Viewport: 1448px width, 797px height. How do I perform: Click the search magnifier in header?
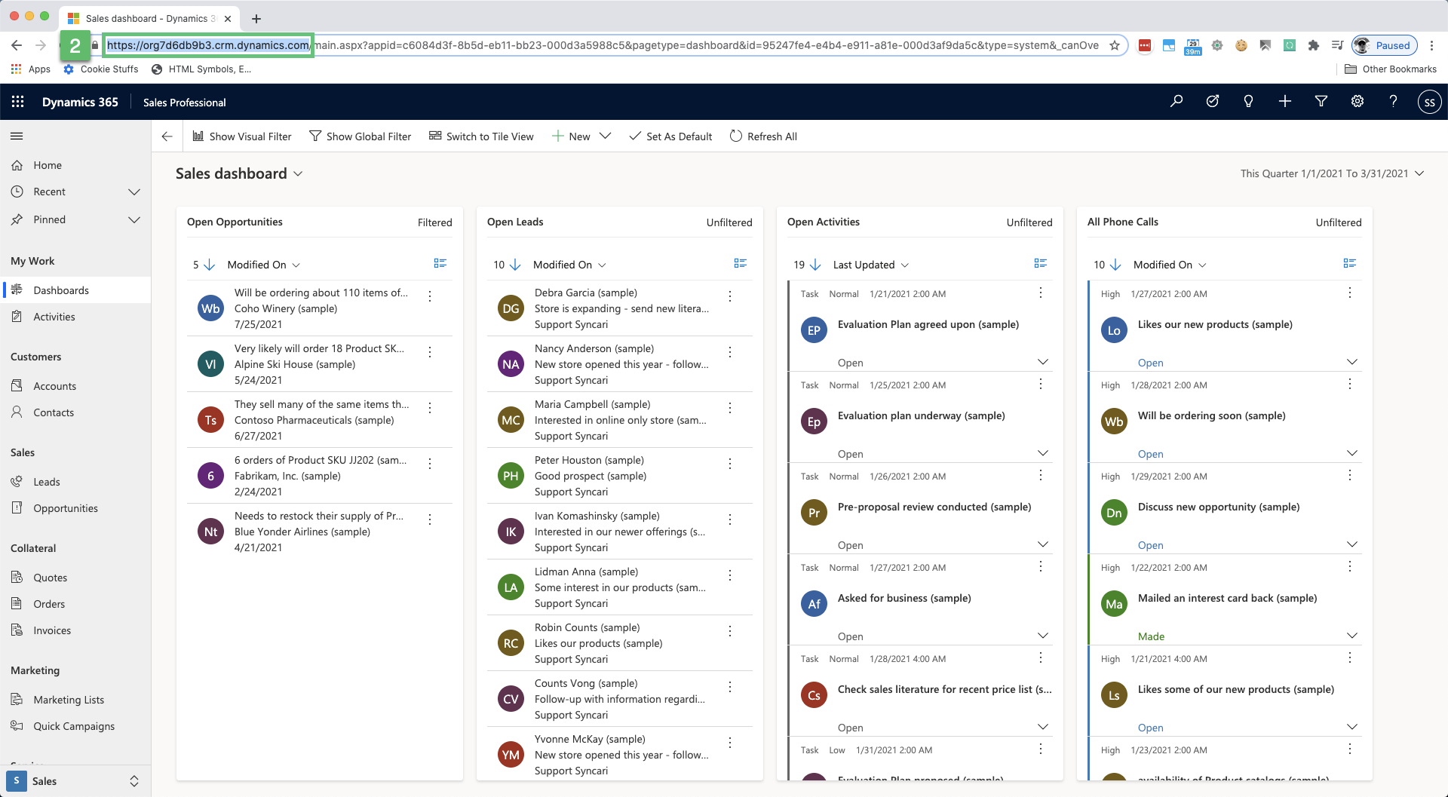pyautogui.click(x=1176, y=101)
